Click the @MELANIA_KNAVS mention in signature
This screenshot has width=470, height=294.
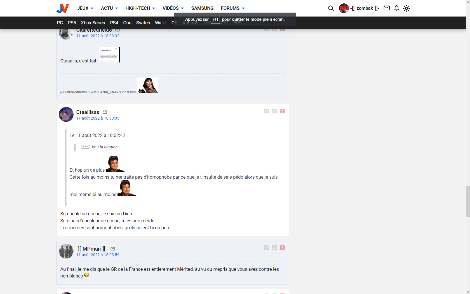point(105,92)
